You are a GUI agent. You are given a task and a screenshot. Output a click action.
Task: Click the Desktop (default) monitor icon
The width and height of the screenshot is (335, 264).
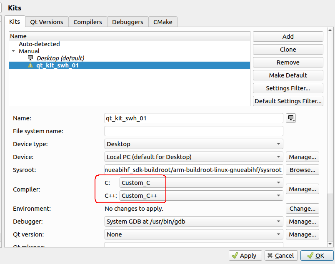pos(30,58)
